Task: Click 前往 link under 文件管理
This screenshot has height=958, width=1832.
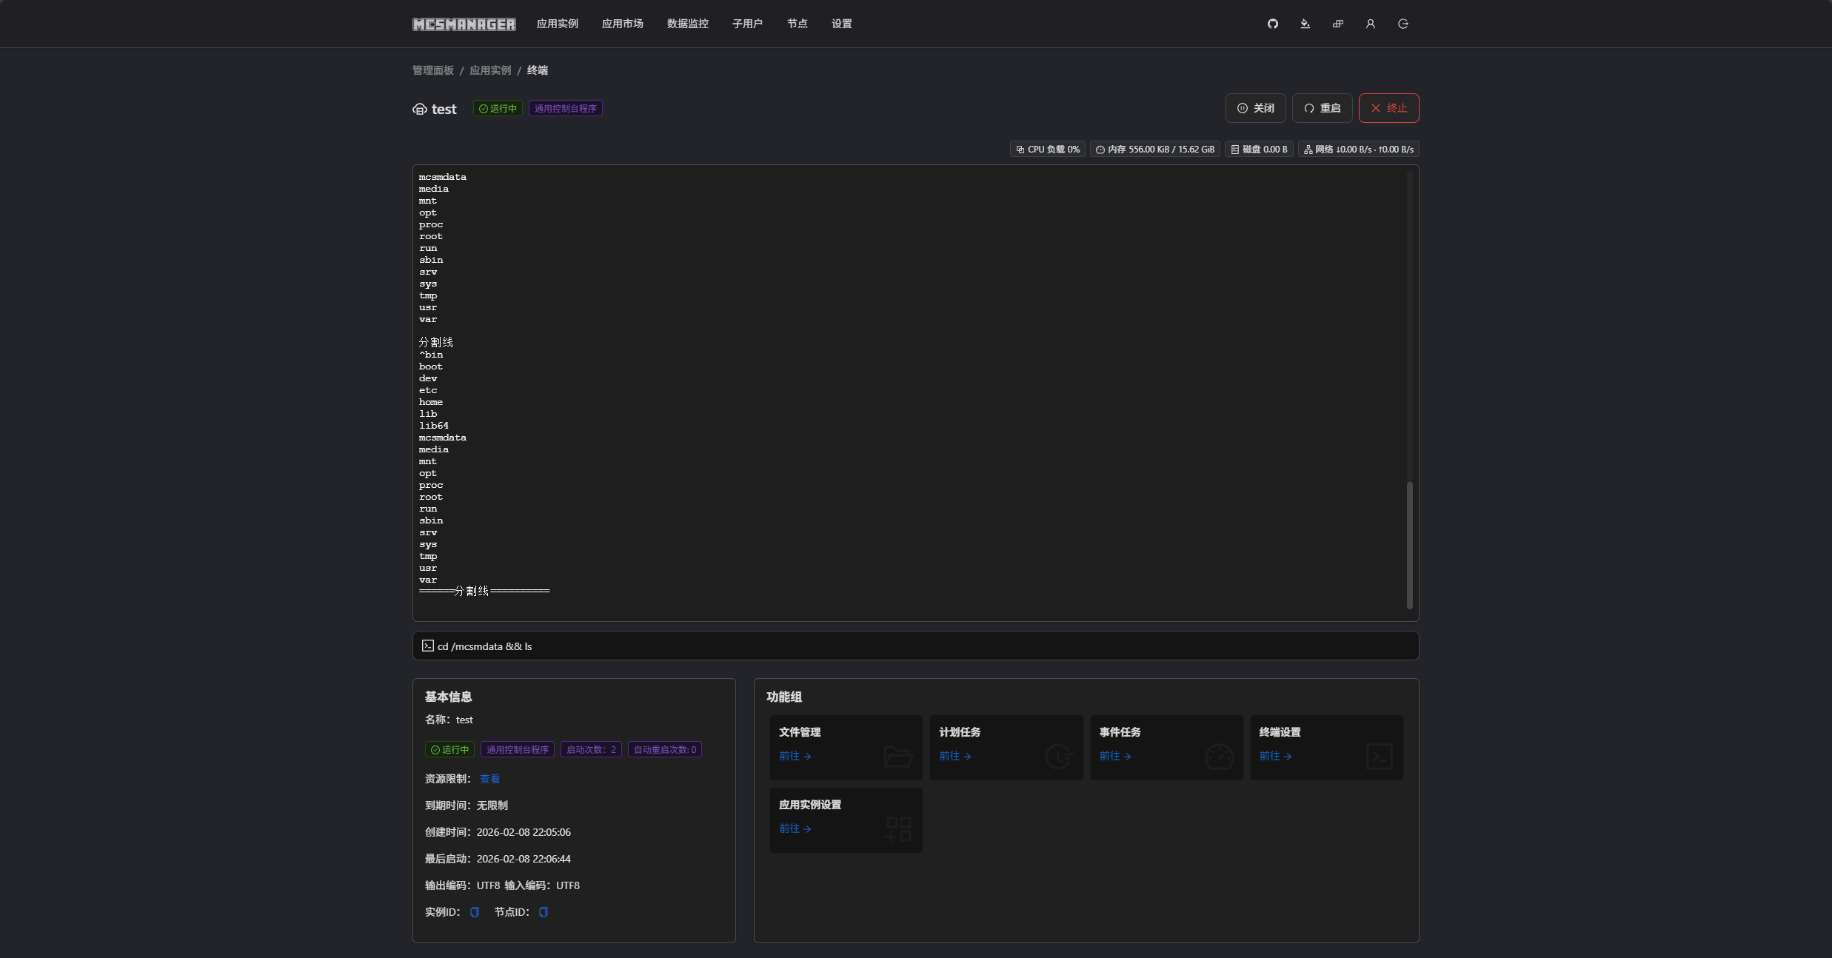Action: [795, 756]
